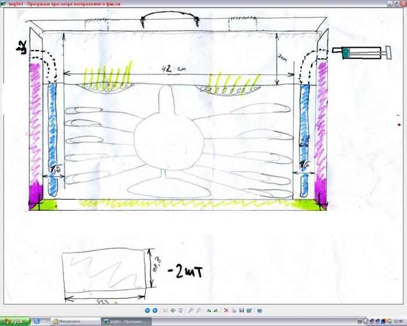Show image at actual size
Viewport: 407px width, 326px height.
(x=173, y=310)
